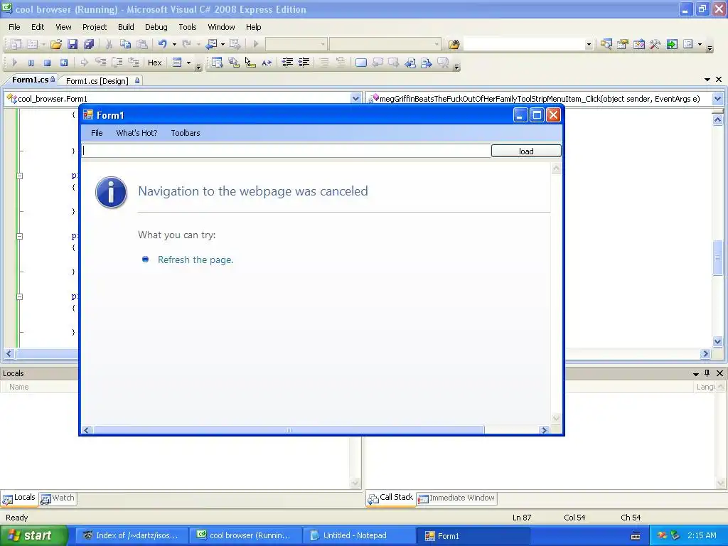
Task: Click the Find in Files icon
Action: point(454,44)
